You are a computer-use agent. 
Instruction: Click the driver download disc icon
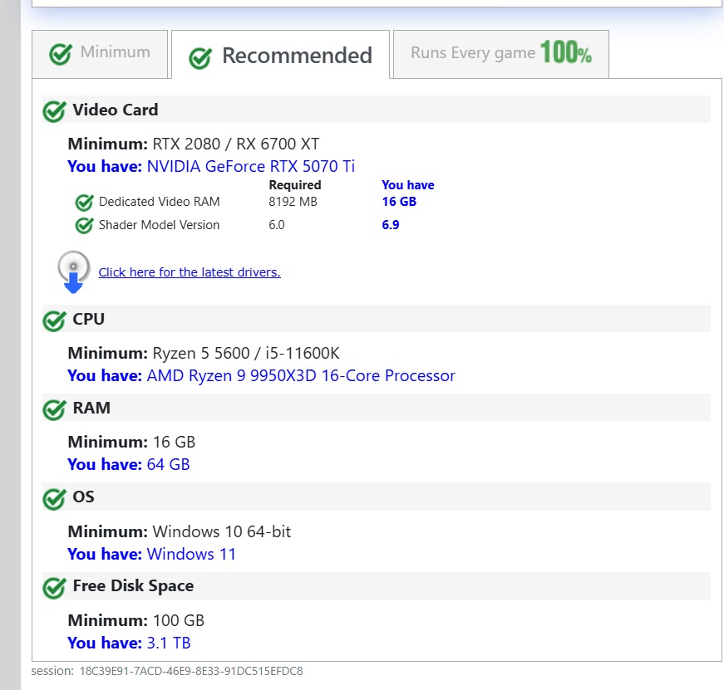(73, 272)
